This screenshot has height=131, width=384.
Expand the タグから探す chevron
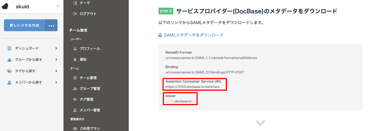pyautogui.click(x=56, y=71)
